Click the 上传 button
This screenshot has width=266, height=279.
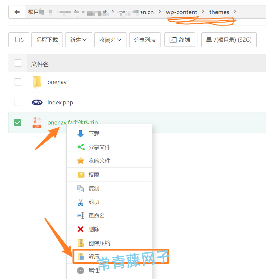click(x=19, y=40)
